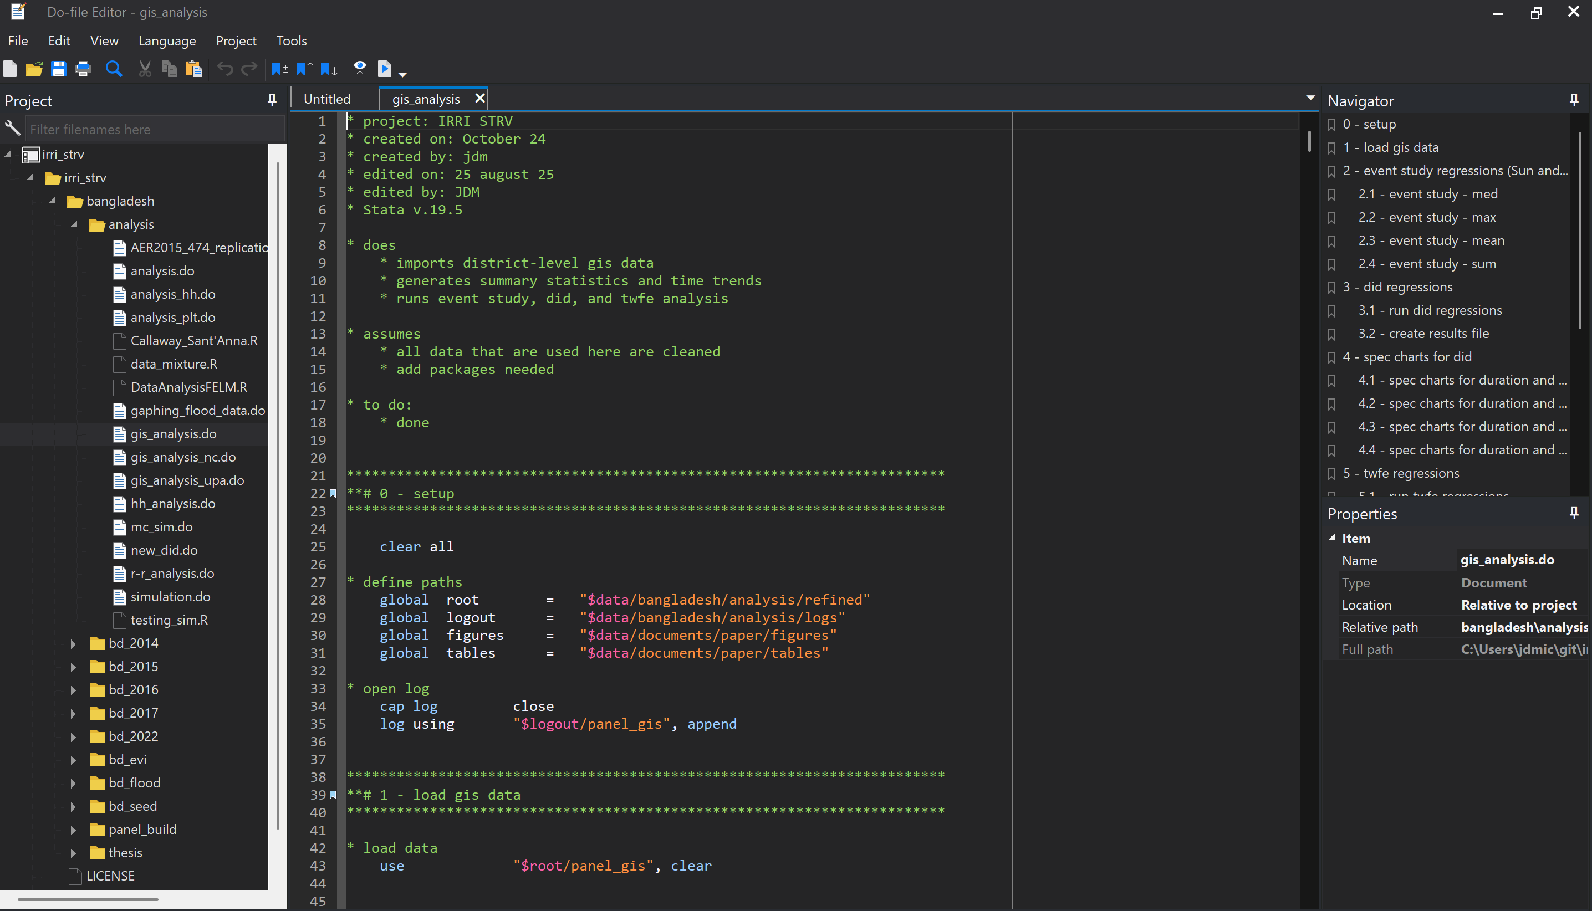This screenshot has width=1592, height=911.
Task: Switch to the Untitled tab
Action: [326, 99]
